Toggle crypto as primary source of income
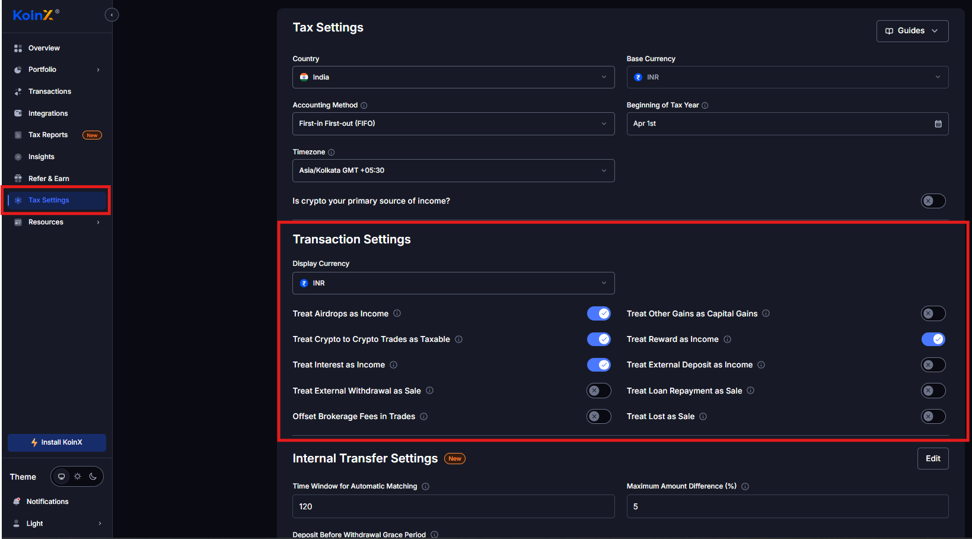 (x=933, y=201)
